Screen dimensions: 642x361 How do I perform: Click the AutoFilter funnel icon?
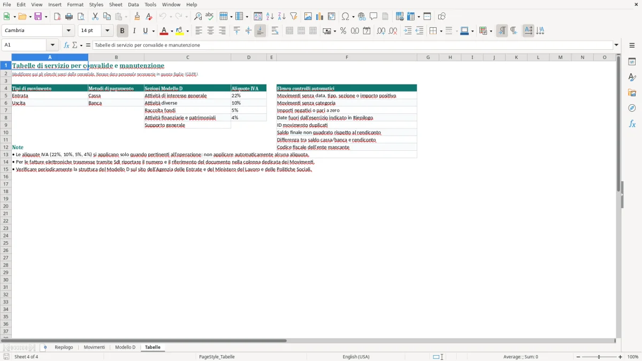point(293,17)
